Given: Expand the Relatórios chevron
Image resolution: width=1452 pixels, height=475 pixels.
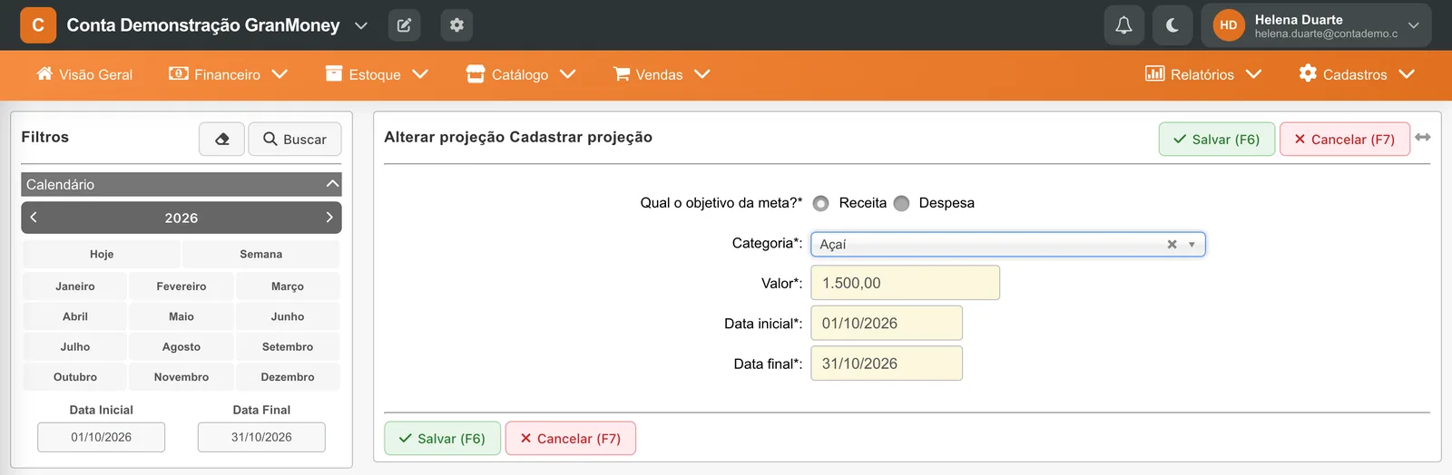Looking at the screenshot, I should click(1253, 74).
